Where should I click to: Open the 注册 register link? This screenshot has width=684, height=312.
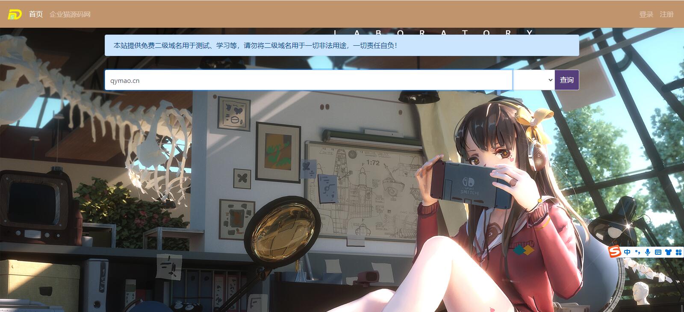click(x=667, y=14)
